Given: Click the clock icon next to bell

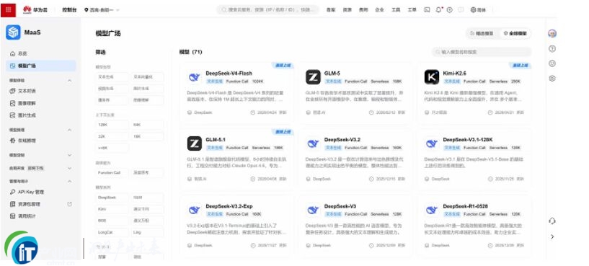Looking at the screenshot, I should pos(450,10).
